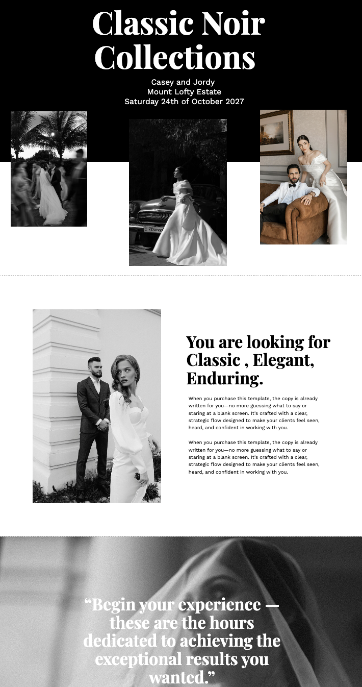The height and width of the screenshot is (687, 362).
Task: Click the Saturday 24th of October 2027 date
Action: coord(184,102)
